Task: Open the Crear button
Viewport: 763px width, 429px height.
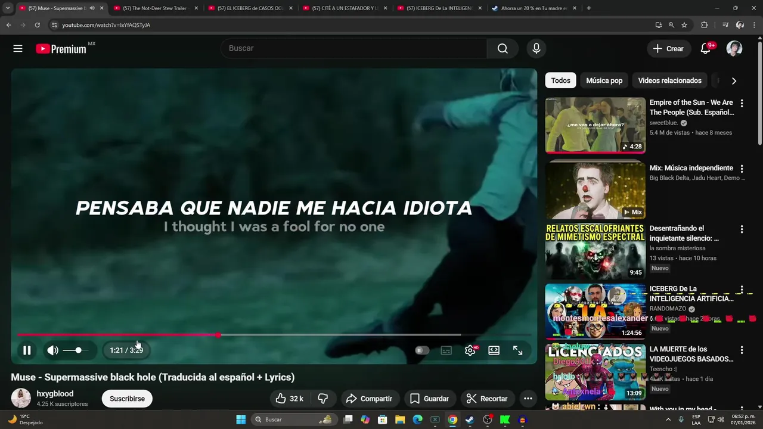Action: (x=669, y=49)
